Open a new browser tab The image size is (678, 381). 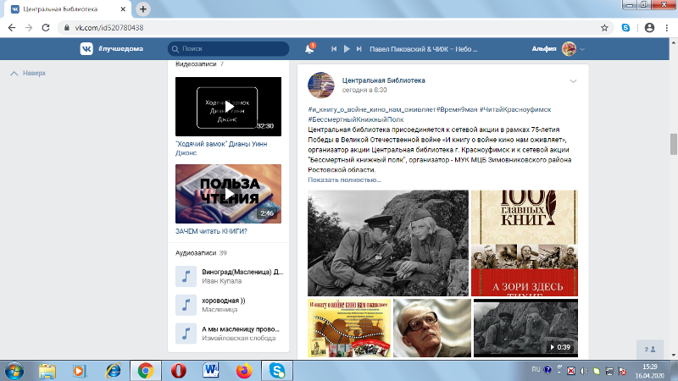[x=143, y=8]
